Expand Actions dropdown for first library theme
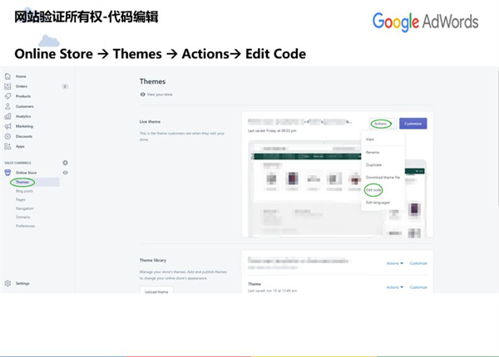 coord(394,263)
